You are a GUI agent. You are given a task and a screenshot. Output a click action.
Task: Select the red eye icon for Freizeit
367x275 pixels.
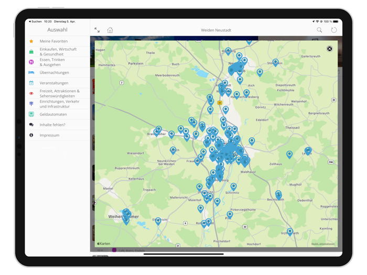(31, 93)
